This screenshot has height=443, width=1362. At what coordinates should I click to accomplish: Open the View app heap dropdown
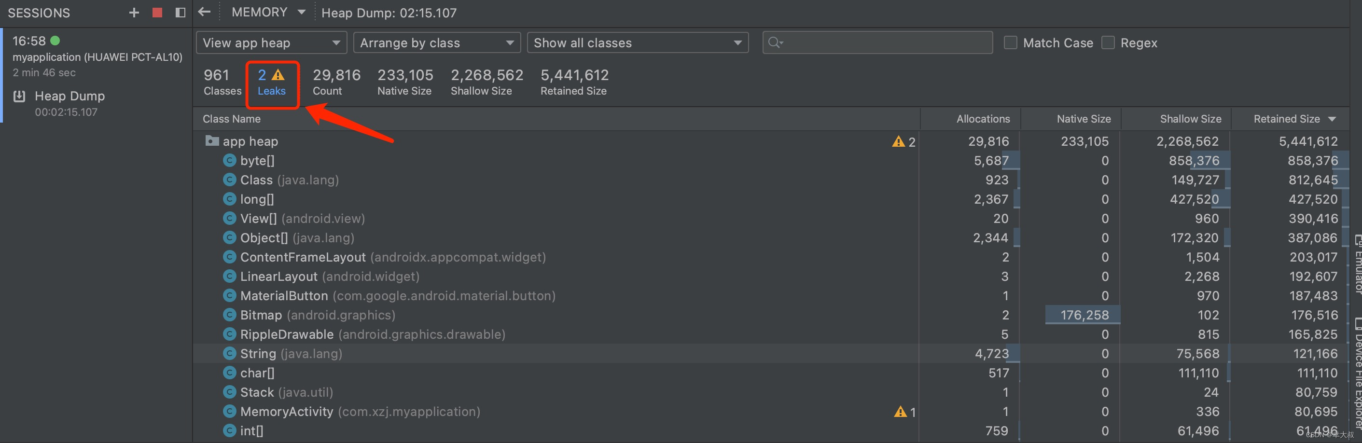click(271, 42)
